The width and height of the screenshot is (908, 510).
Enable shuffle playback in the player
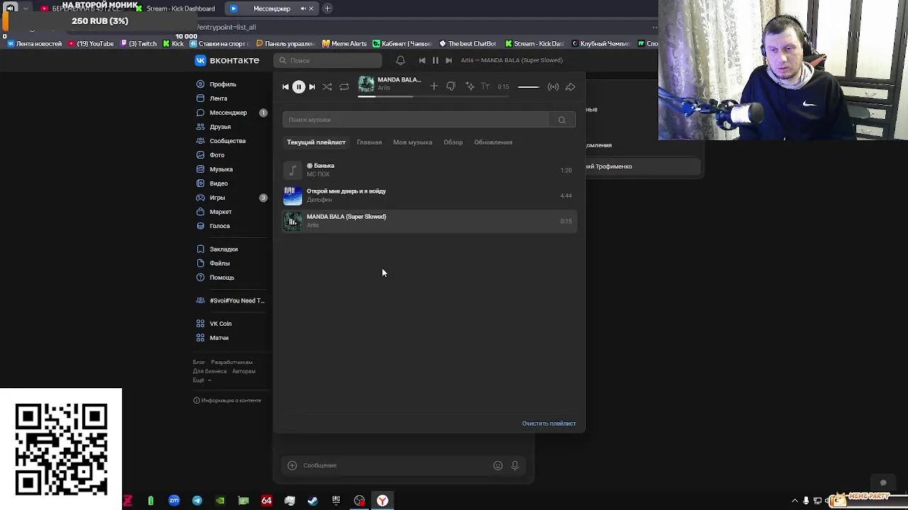(327, 86)
